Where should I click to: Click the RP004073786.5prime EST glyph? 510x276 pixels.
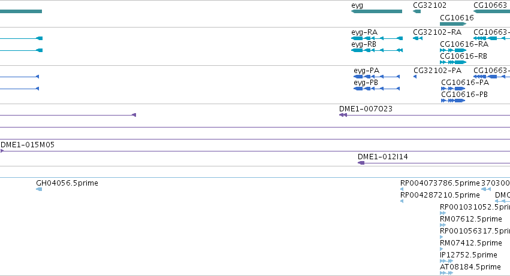click(x=402, y=189)
